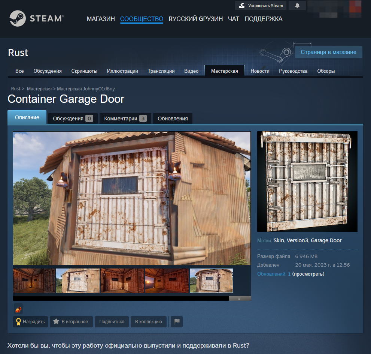The height and width of the screenshot is (354, 371).
Task: Click the main garage door screenshot
Action: tap(132, 198)
